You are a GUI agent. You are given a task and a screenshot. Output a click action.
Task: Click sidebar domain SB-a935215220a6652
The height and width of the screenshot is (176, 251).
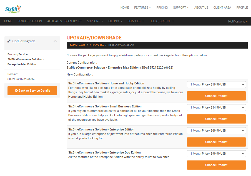pos(21,79)
